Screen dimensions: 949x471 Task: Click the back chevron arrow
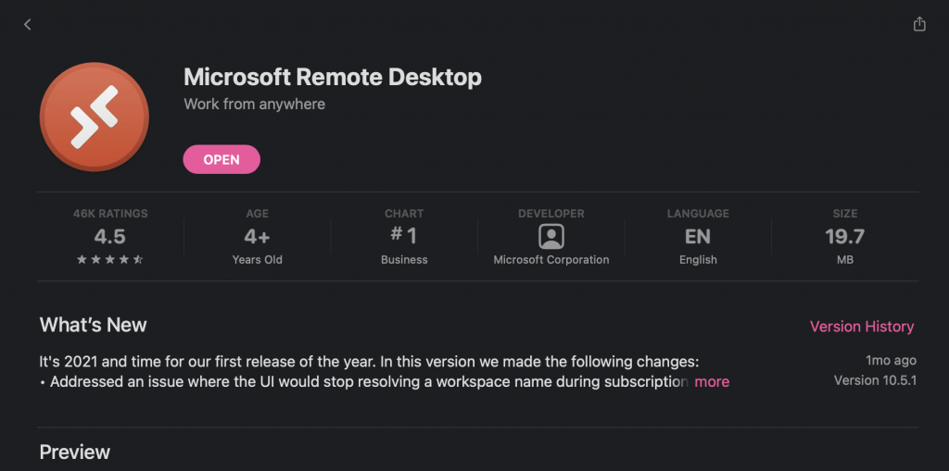pyautogui.click(x=28, y=25)
